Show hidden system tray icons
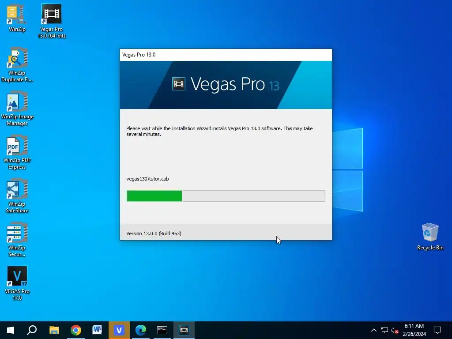Viewport: 452px width, 339px height. coord(373,330)
